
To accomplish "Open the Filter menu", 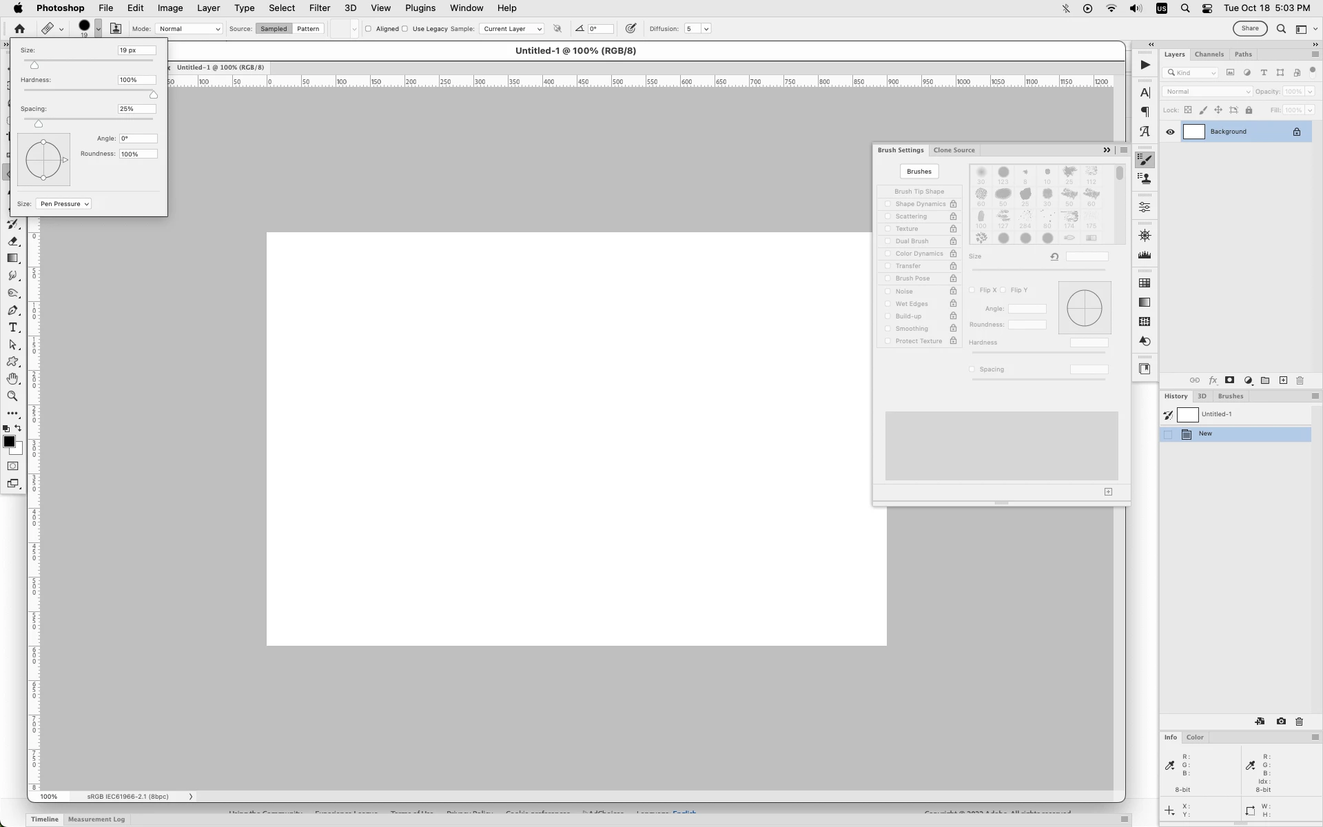I will (319, 8).
